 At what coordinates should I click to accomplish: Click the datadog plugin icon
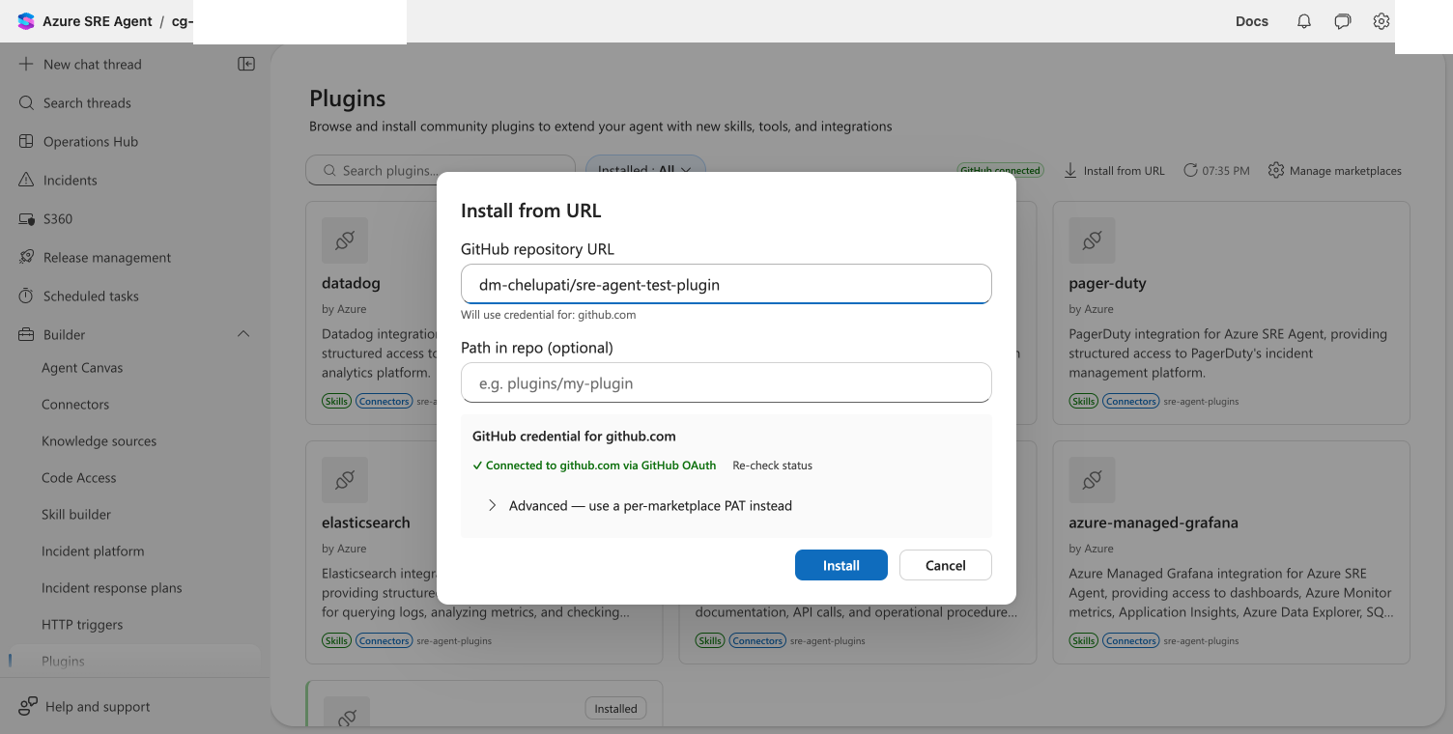(345, 241)
